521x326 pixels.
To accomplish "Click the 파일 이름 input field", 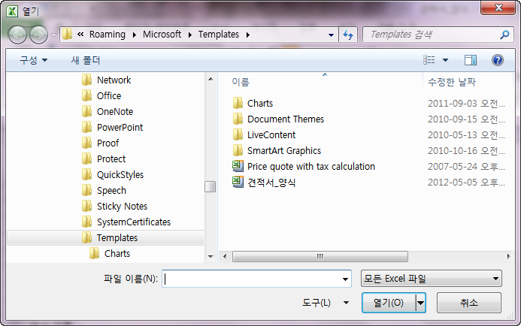I will point(256,279).
